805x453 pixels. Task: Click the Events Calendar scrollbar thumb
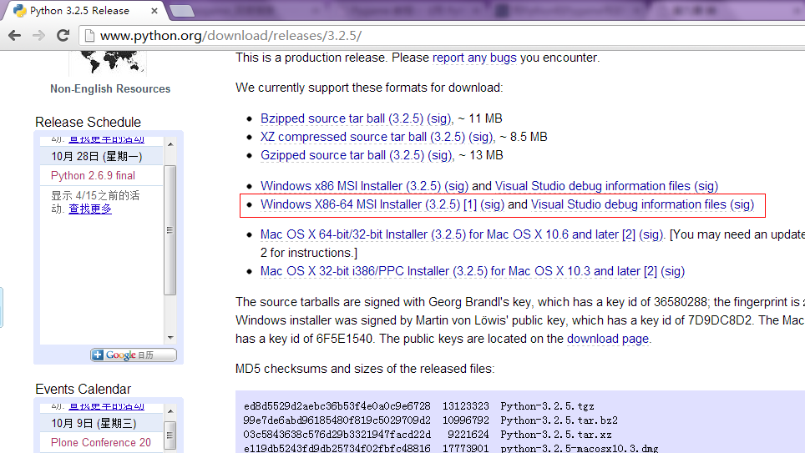(x=170, y=436)
